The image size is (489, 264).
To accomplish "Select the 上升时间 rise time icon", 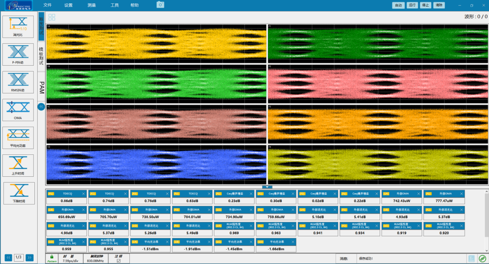I will (18, 165).
